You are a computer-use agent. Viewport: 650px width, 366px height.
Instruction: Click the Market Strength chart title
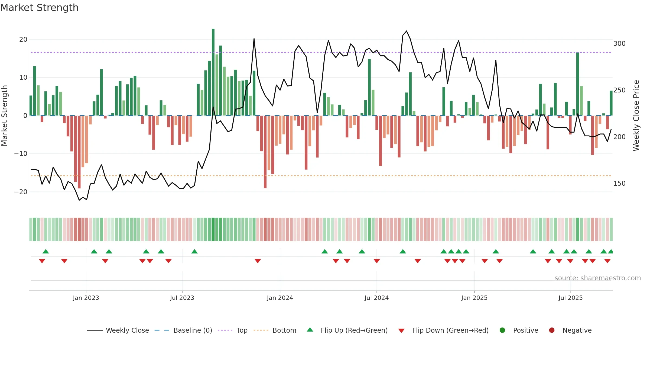click(x=39, y=8)
